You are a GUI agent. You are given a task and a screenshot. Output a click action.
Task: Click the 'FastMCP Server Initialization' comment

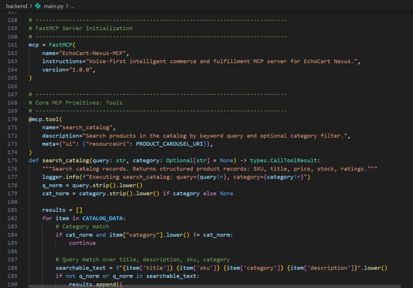(x=80, y=28)
